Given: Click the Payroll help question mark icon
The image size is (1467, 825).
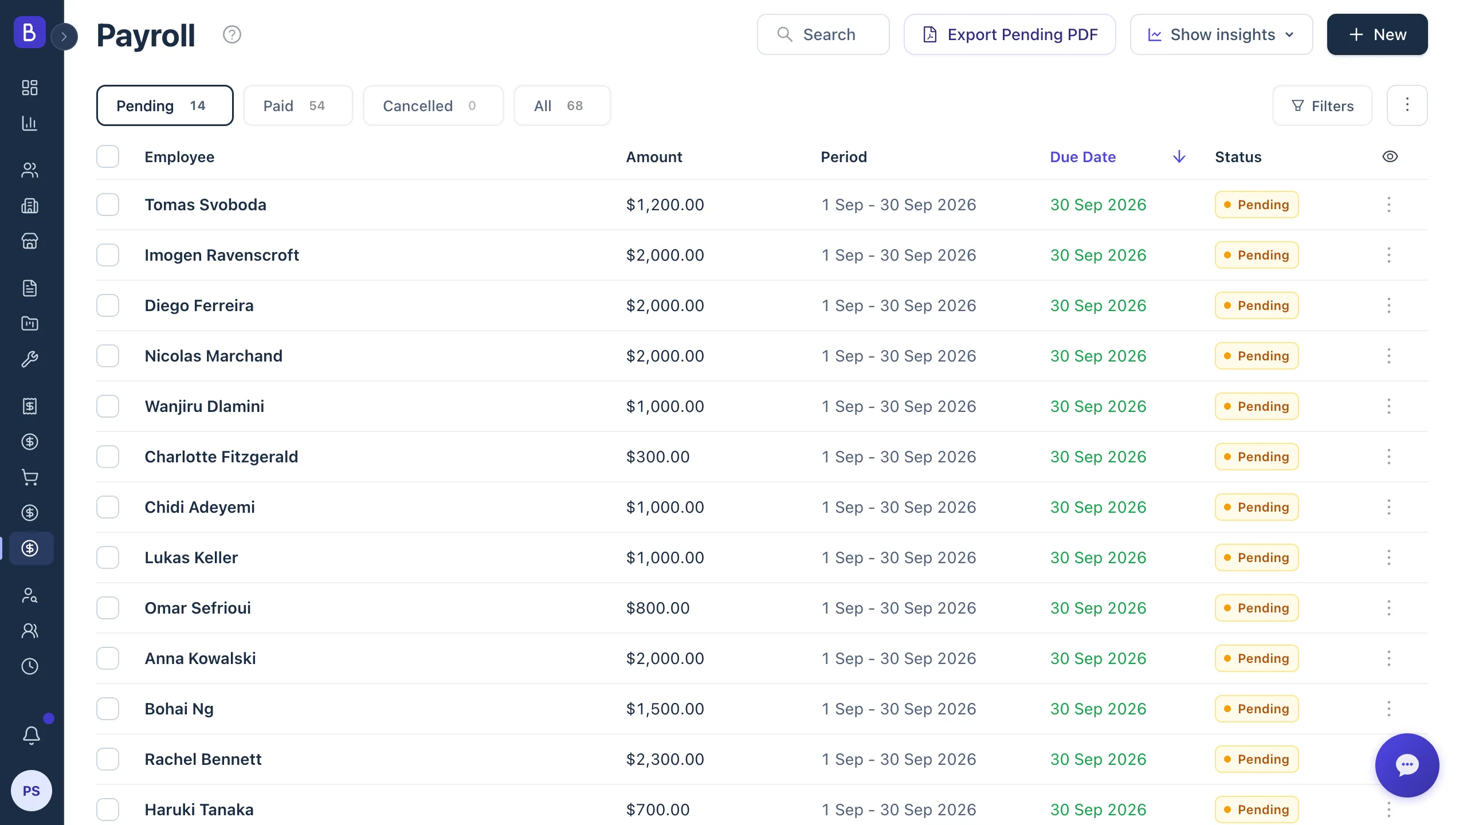Looking at the screenshot, I should [x=232, y=35].
